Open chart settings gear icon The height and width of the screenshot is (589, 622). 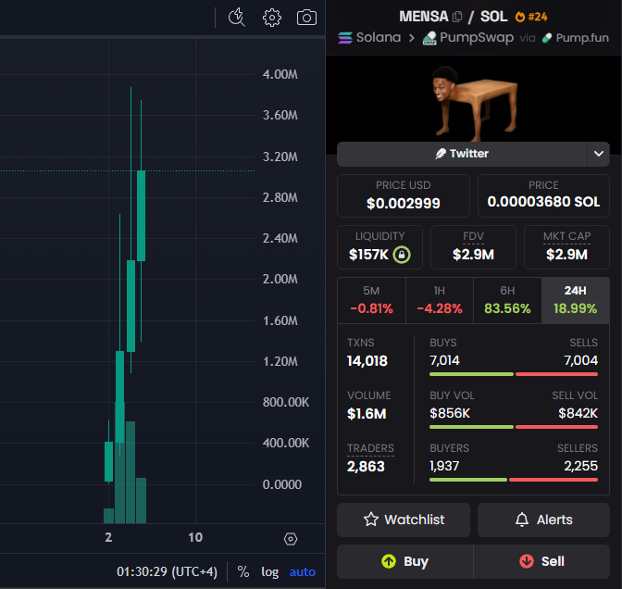click(272, 18)
